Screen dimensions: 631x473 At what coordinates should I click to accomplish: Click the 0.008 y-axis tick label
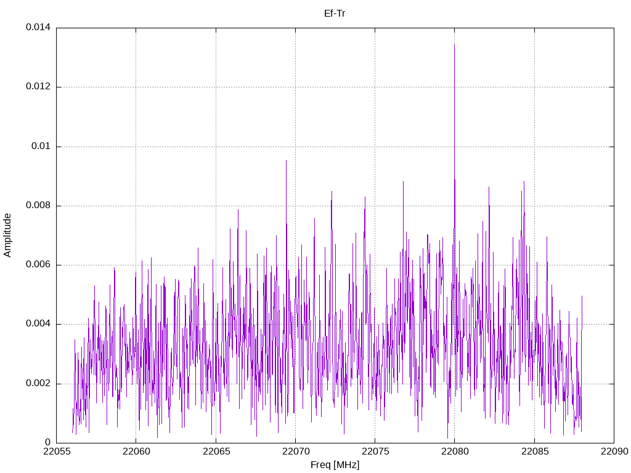pyautogui.click(x=38, y=205)
